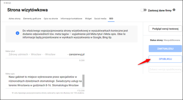Click the Meta opis text area scrollbar

(83, 81)
